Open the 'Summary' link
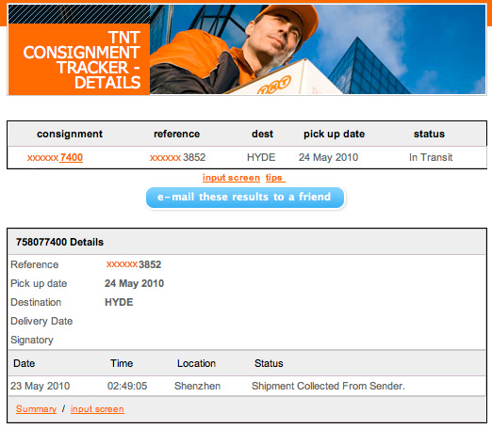492x429 pixels. tap(36, 409)
